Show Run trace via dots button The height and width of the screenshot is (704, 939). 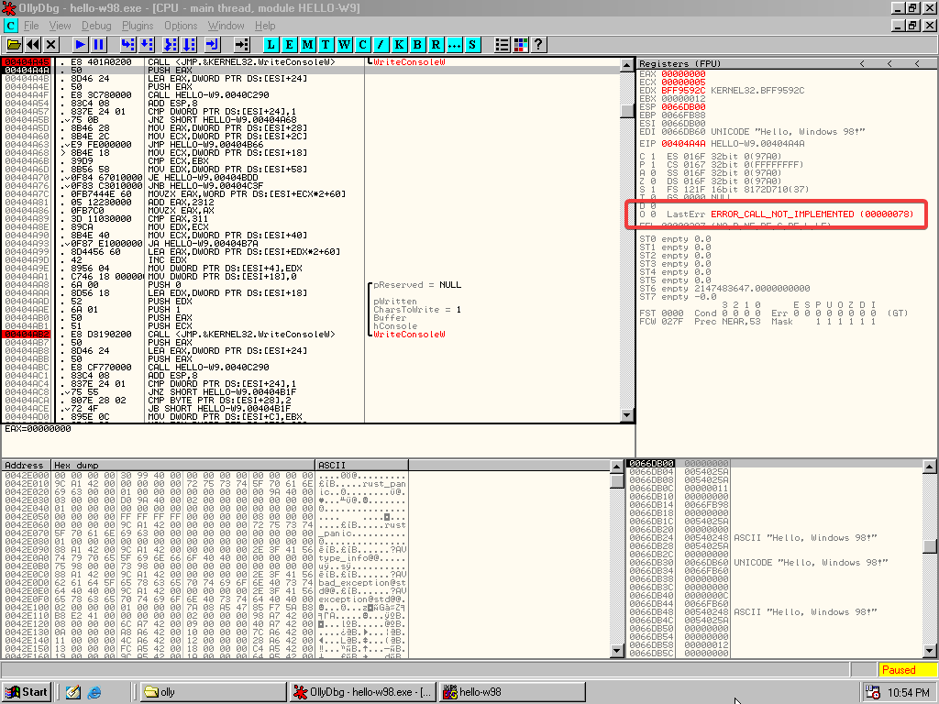tap(454, 45)
